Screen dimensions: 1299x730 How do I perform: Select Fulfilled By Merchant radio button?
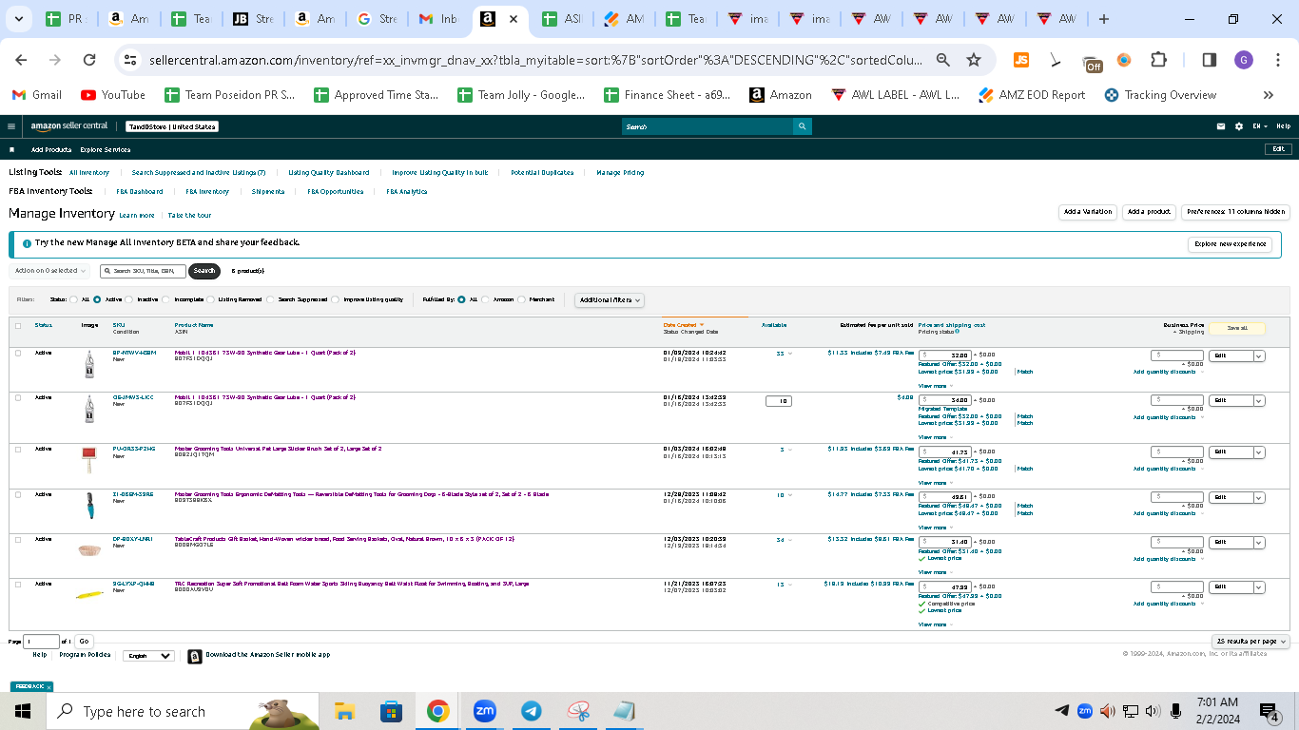[521, 299]
